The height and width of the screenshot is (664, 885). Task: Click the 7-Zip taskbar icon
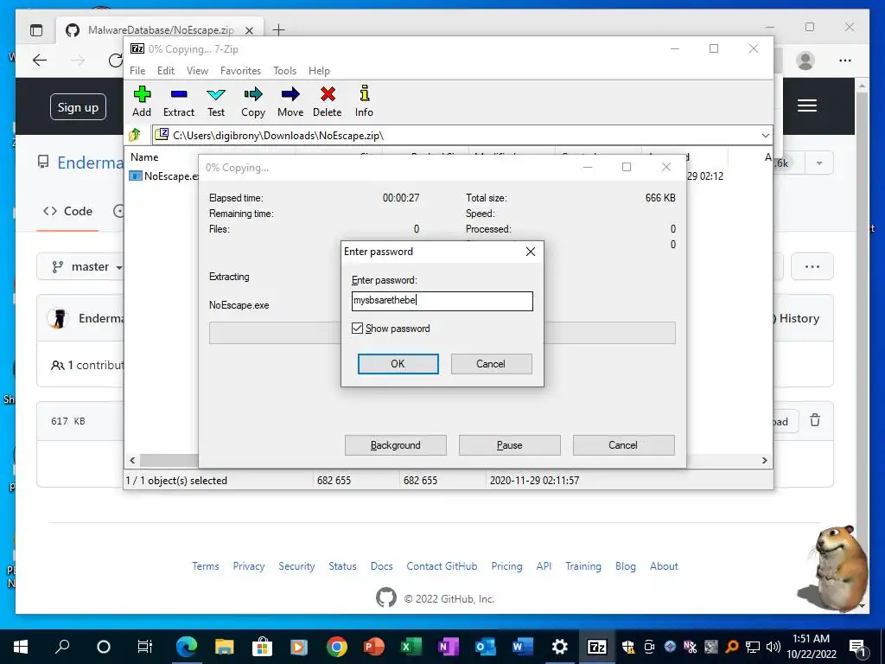point(596,647)
